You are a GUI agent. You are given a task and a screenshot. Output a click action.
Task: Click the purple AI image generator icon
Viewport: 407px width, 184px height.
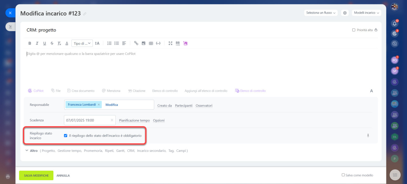coord(185,43)
